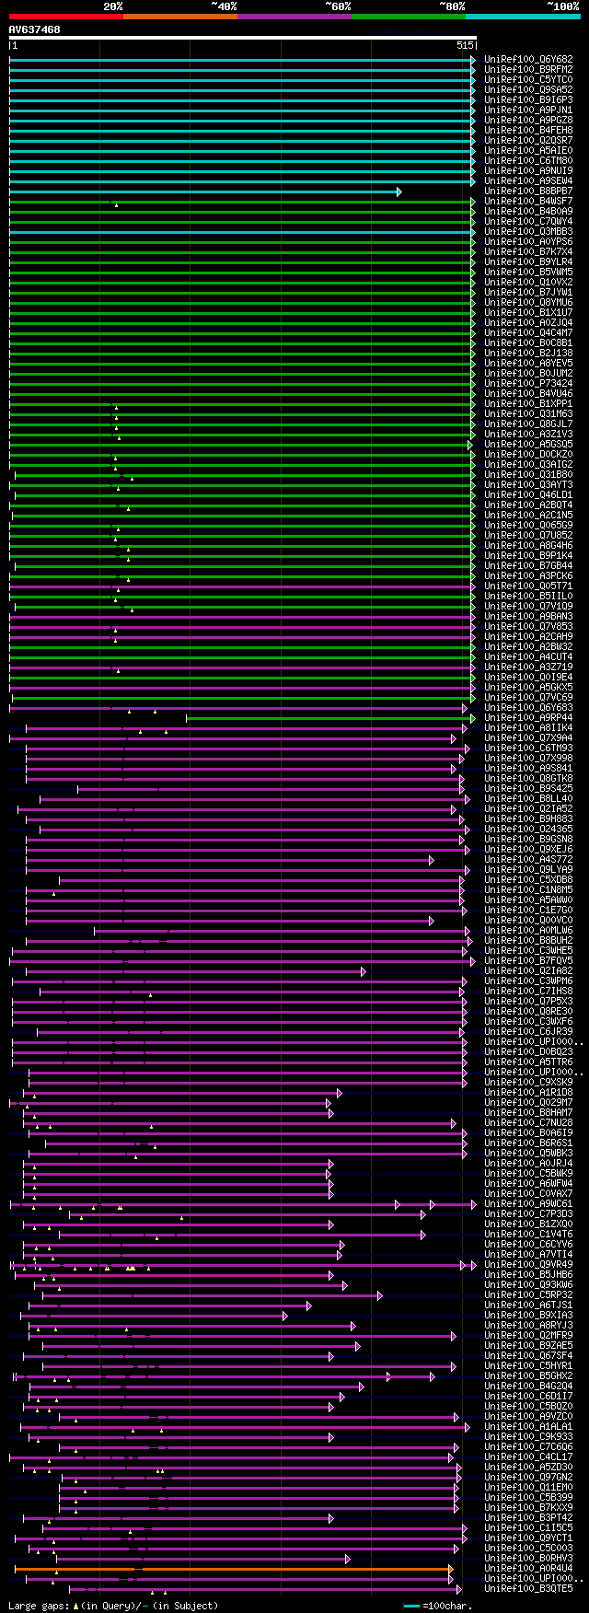
Task: Select hit label UniRef100_Q9SA52
Action: coord(528,90)
